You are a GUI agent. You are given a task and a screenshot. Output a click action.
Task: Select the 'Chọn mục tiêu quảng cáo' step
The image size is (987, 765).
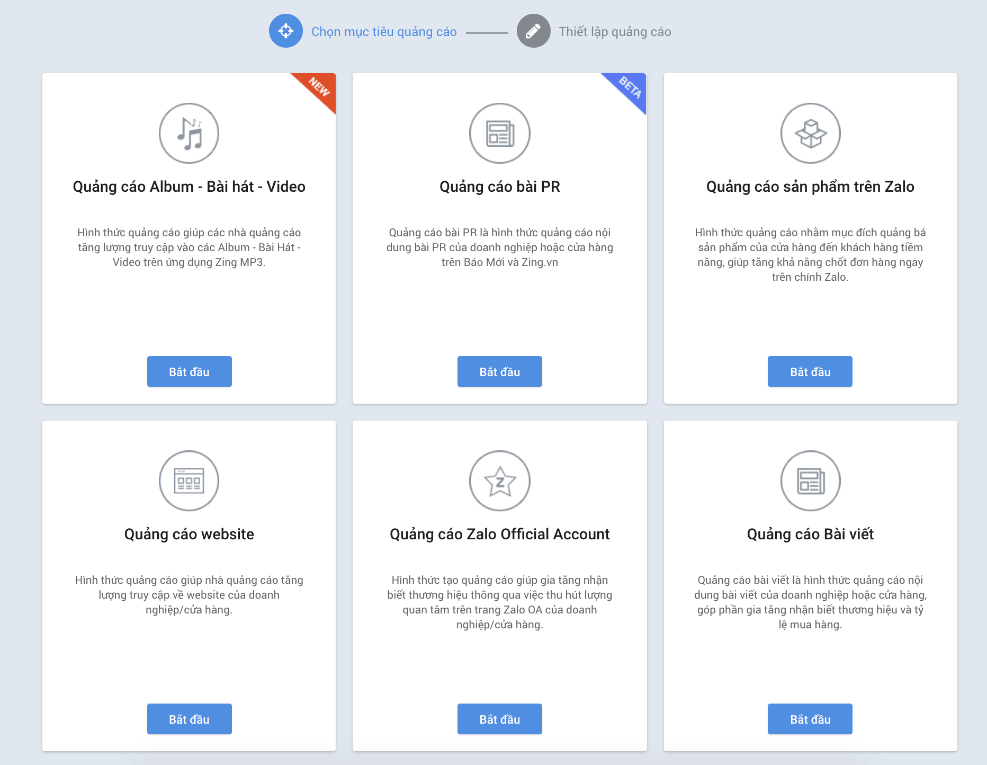[384, 32]
